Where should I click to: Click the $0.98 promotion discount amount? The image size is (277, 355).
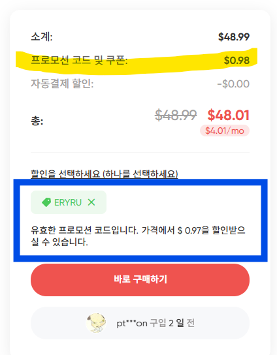(x=236, y=60)
